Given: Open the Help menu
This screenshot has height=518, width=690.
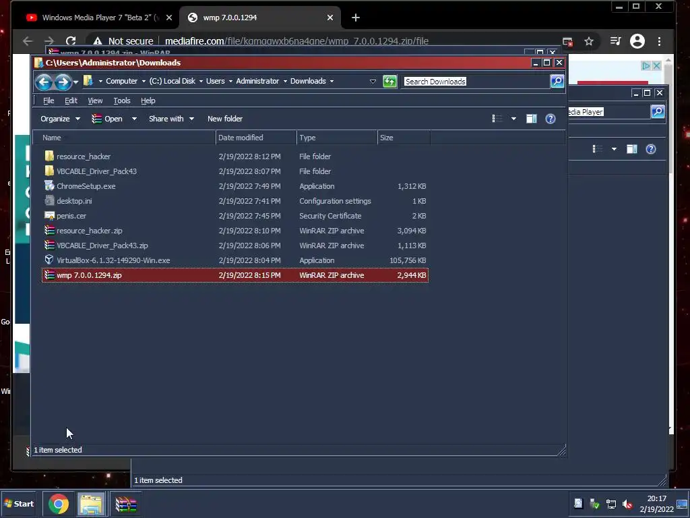Looking at the screenshot, I should coord(148,100).
